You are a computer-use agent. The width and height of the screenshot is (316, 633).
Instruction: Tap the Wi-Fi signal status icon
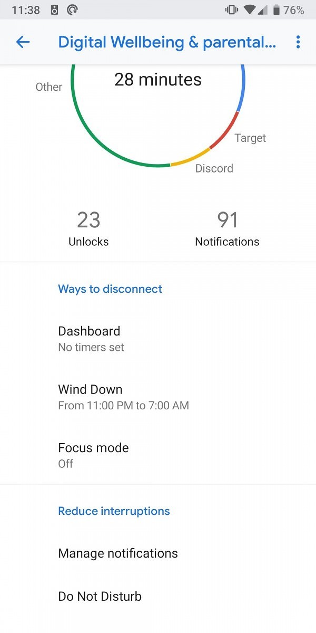249,10
